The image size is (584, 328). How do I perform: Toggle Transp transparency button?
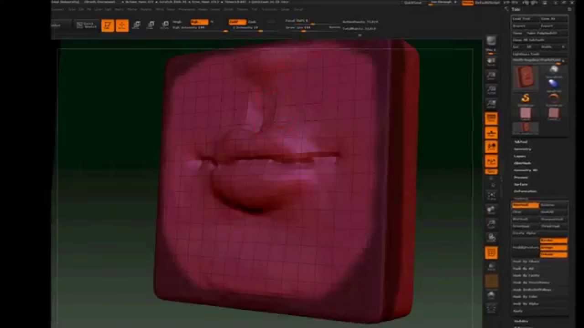point(491,267)
